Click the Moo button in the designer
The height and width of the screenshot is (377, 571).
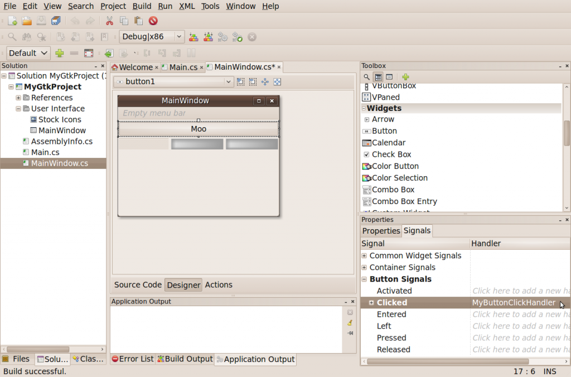point(199,129)
